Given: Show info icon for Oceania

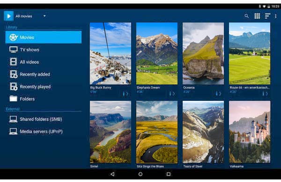Looking at the screenshot, I should pyautogui.click(x=216, y=93).
